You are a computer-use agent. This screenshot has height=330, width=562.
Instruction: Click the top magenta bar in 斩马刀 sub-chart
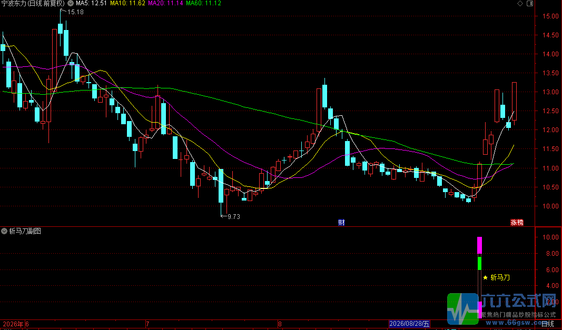pyautogui.click(x=479, y=245)
